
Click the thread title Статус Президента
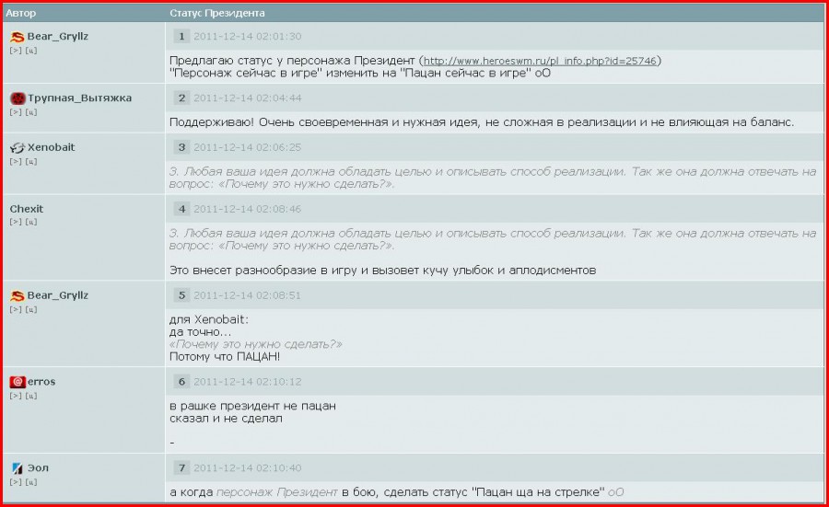tap(217, 13)
